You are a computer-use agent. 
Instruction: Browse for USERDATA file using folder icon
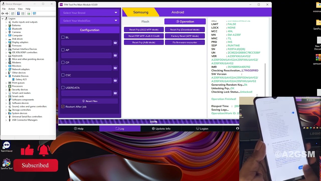pos(115,93)
